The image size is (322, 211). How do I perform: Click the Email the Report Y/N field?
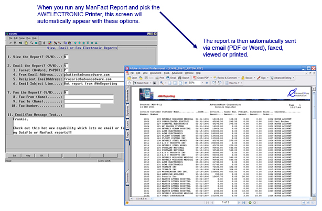click(x=66, y=65)
